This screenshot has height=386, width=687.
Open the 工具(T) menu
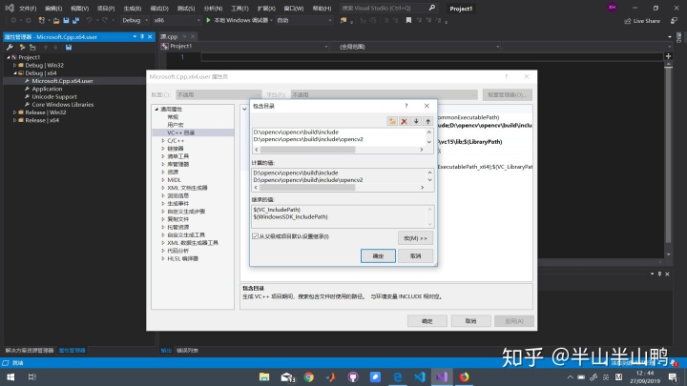pos(239,9)
